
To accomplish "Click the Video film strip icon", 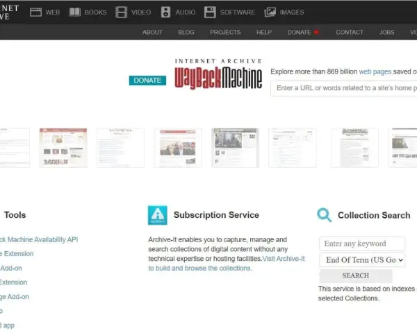I will point(121,12).
